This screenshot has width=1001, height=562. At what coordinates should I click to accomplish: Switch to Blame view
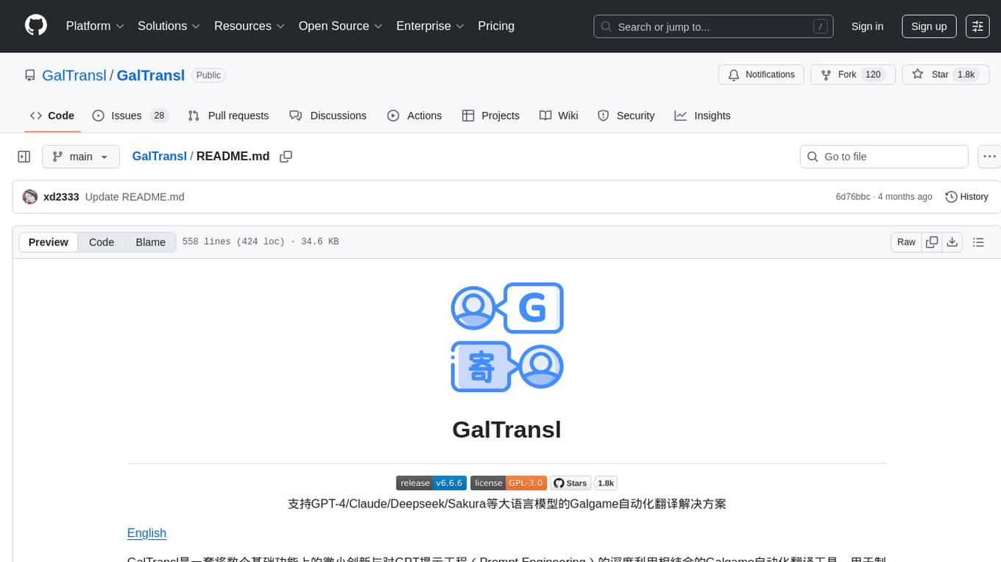(x=150, y=242)
